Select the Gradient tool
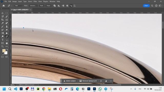 [2, 33]
